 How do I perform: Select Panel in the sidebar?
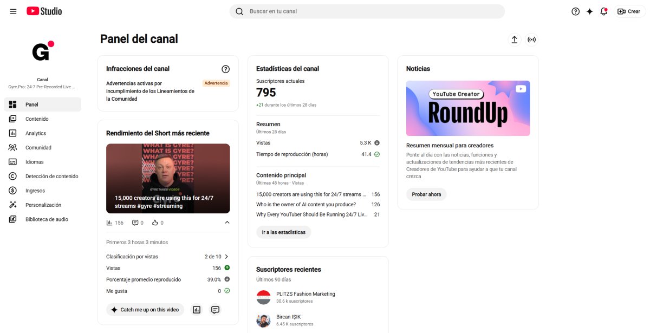pyautogui.click(x=42, y=105)
